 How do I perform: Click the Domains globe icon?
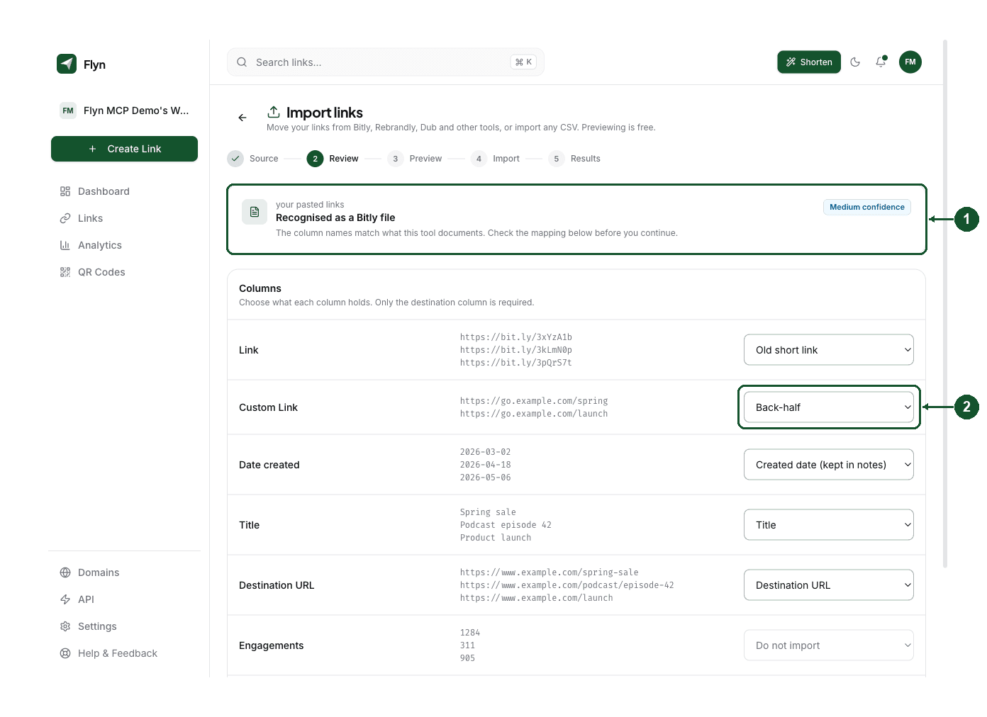[x=65, y=572]
